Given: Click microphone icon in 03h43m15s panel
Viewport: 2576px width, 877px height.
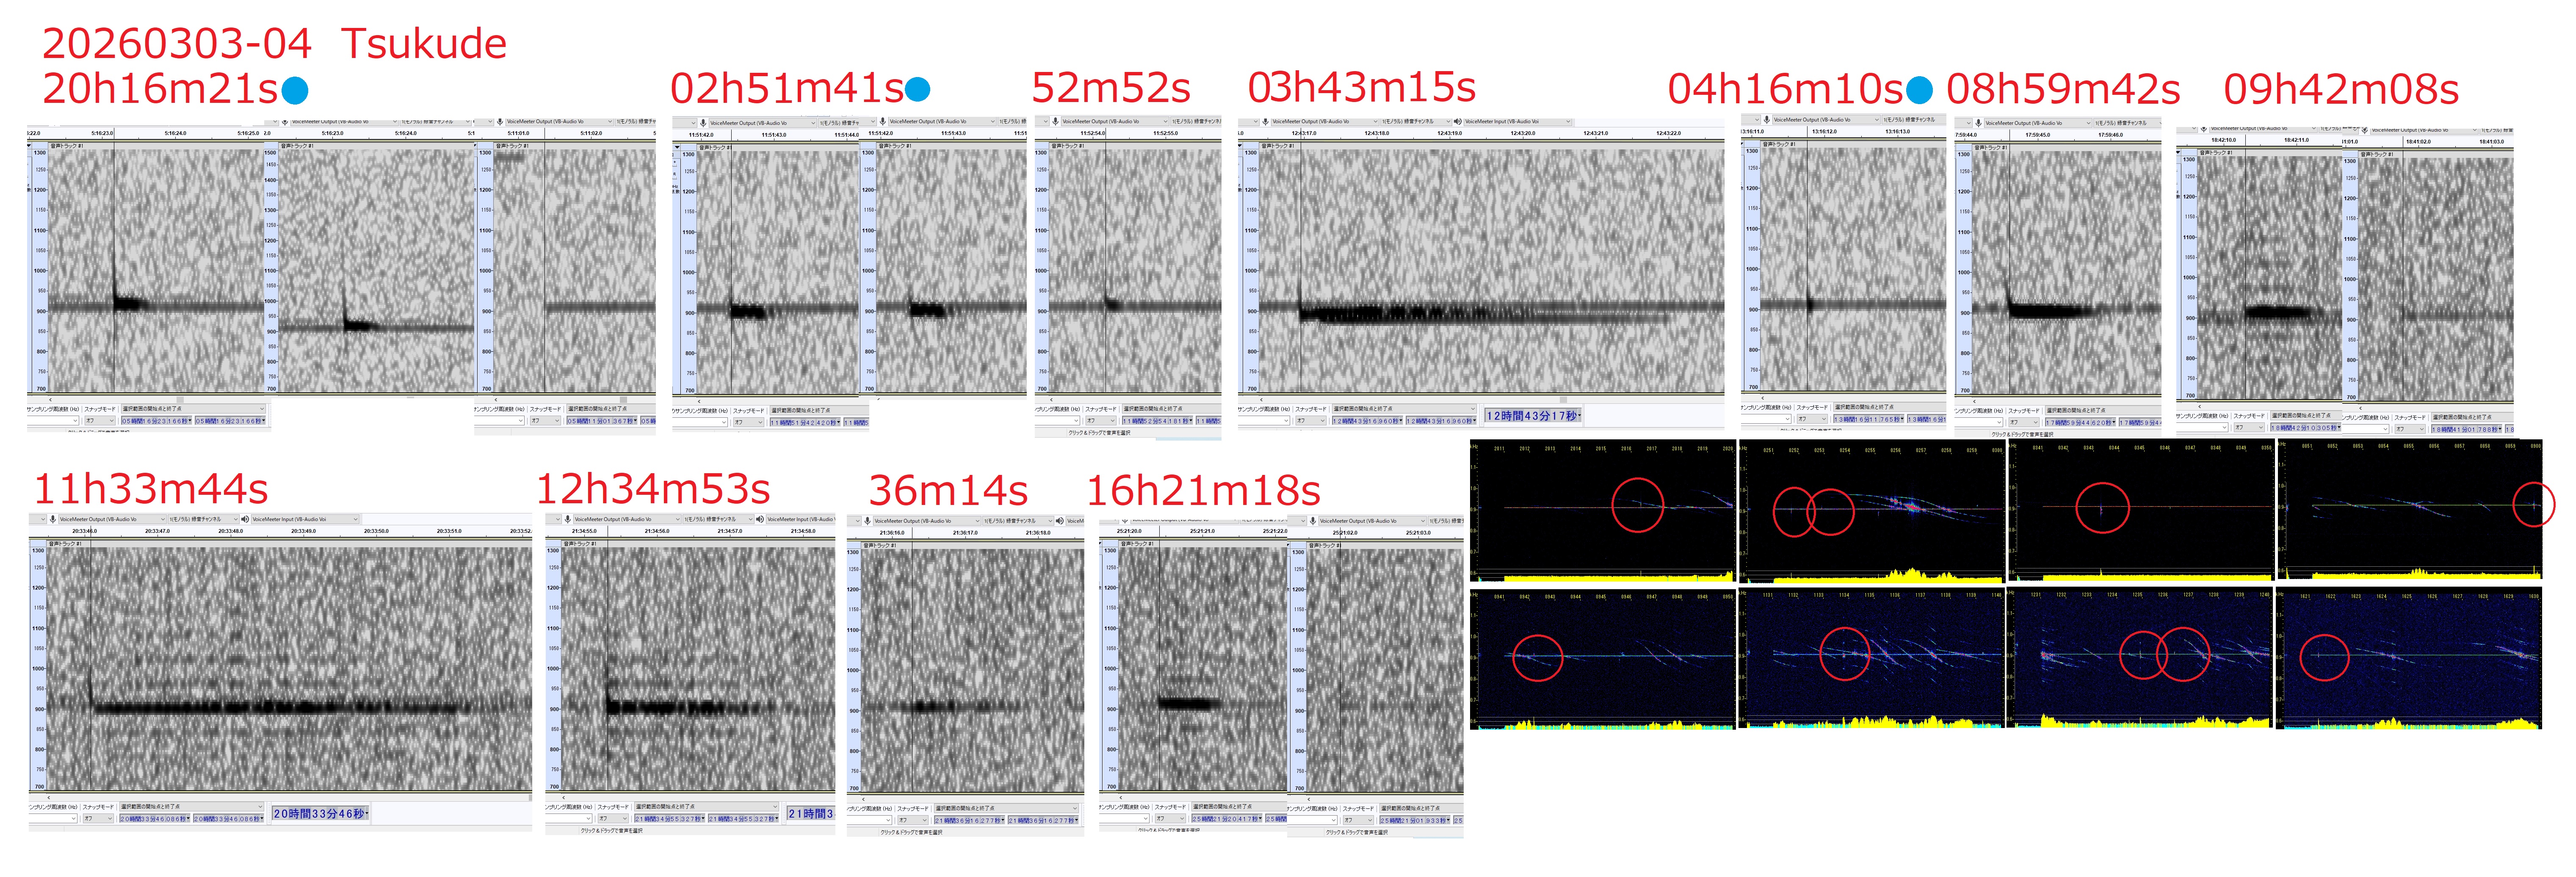Looking at the screenshot, I should tap(1265, 121).
